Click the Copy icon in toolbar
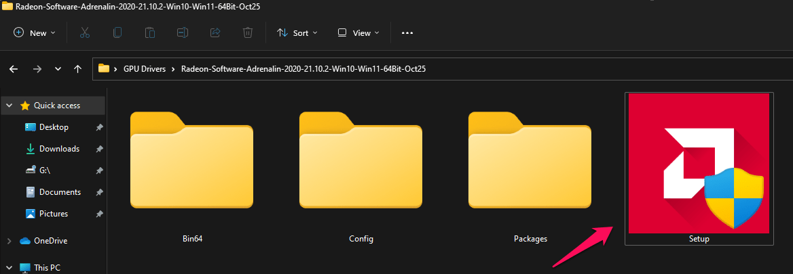The height and width of the screenshot is (274, 793). (117, 32)
